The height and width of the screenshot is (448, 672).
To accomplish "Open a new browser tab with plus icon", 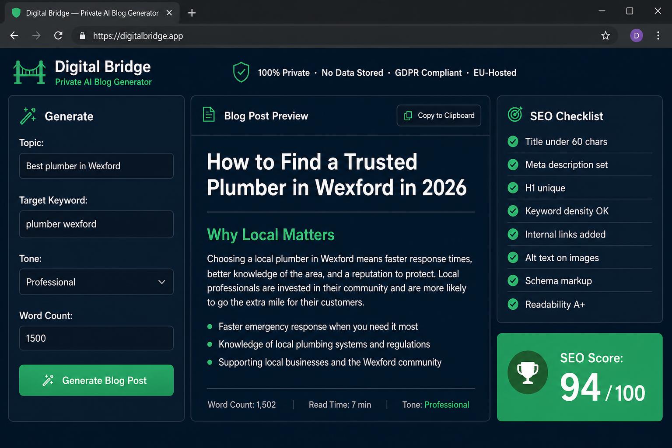I will click(192, 13).
